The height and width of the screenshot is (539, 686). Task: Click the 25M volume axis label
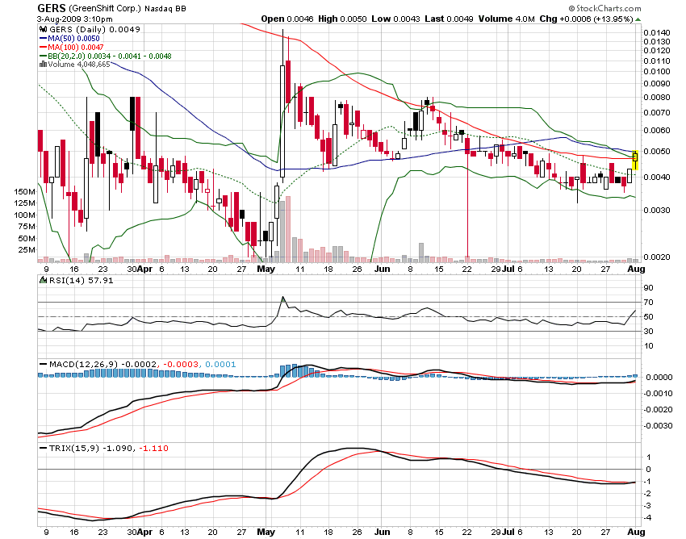point(27,250)
